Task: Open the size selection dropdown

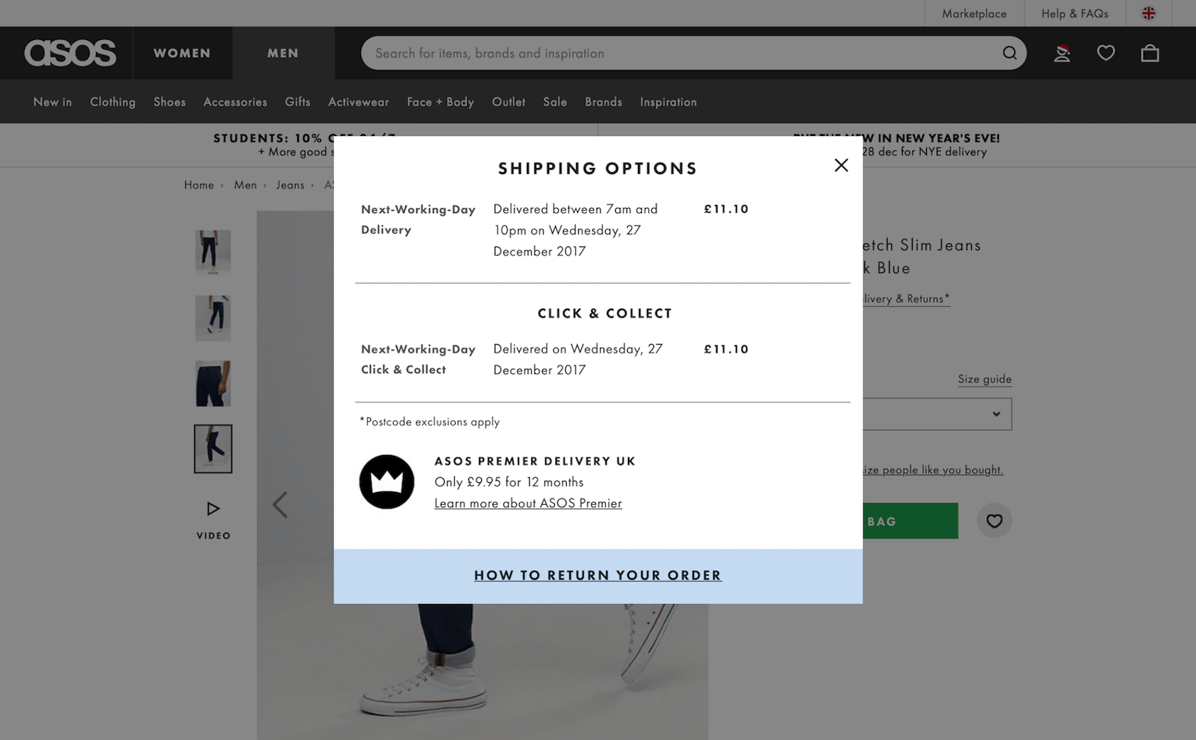Action: 937,414
